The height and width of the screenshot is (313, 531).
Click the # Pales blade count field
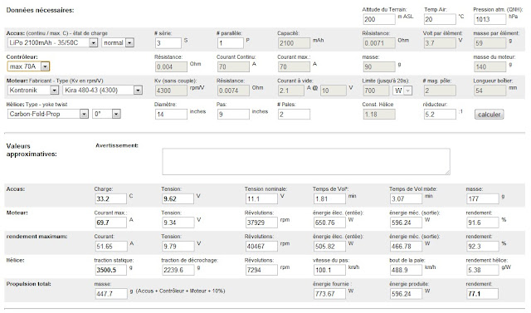[x=294, y=114]
